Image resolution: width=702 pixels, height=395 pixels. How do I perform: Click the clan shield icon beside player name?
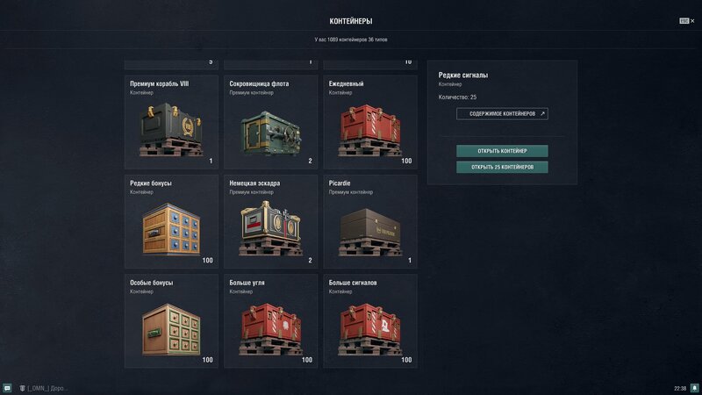click(x=23, y=388)
